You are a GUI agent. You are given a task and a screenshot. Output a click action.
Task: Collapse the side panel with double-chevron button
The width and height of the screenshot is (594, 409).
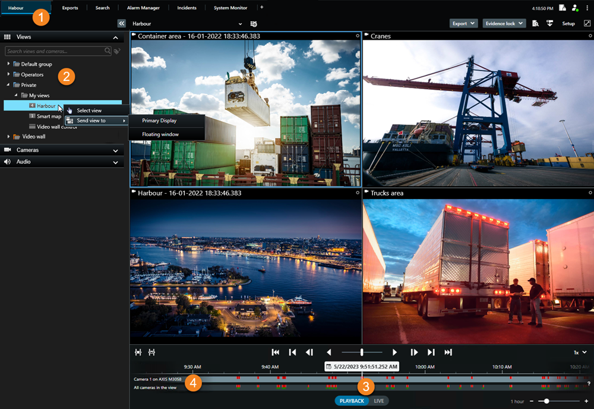pyautogui.click(x=122, y=24)
